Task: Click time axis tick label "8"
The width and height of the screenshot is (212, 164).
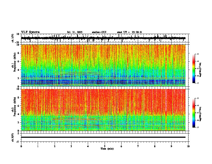Action: [x=155, y=146]
